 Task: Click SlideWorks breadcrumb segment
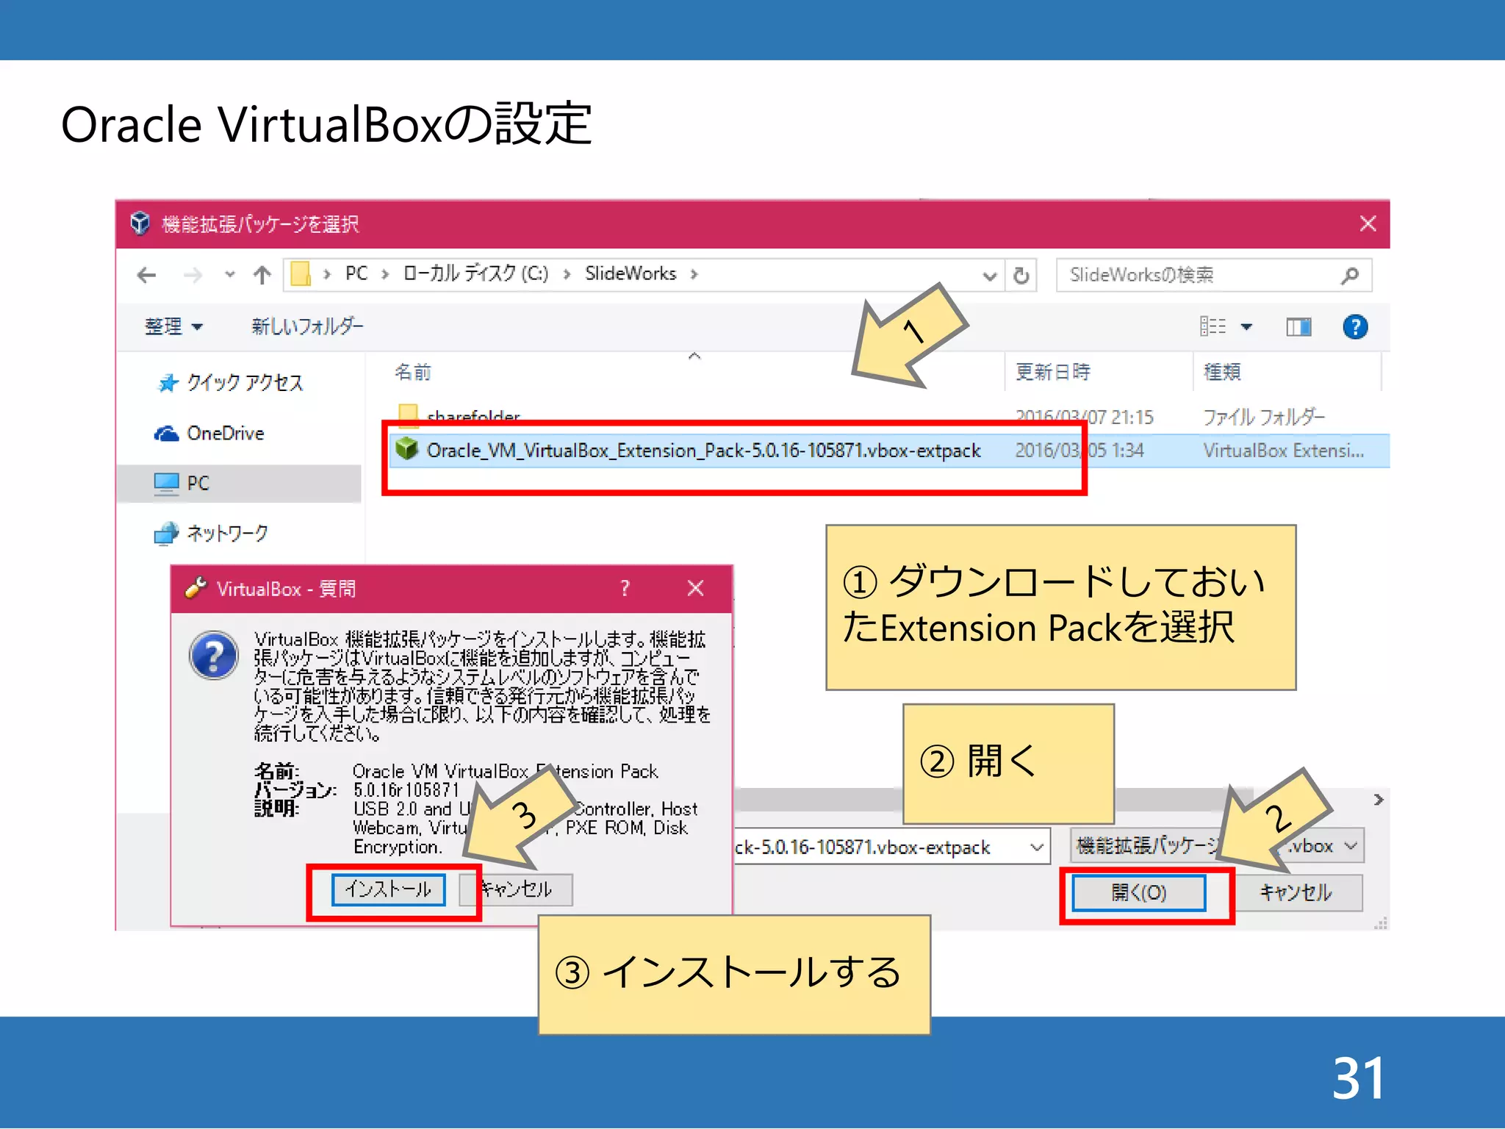[631, 273]
